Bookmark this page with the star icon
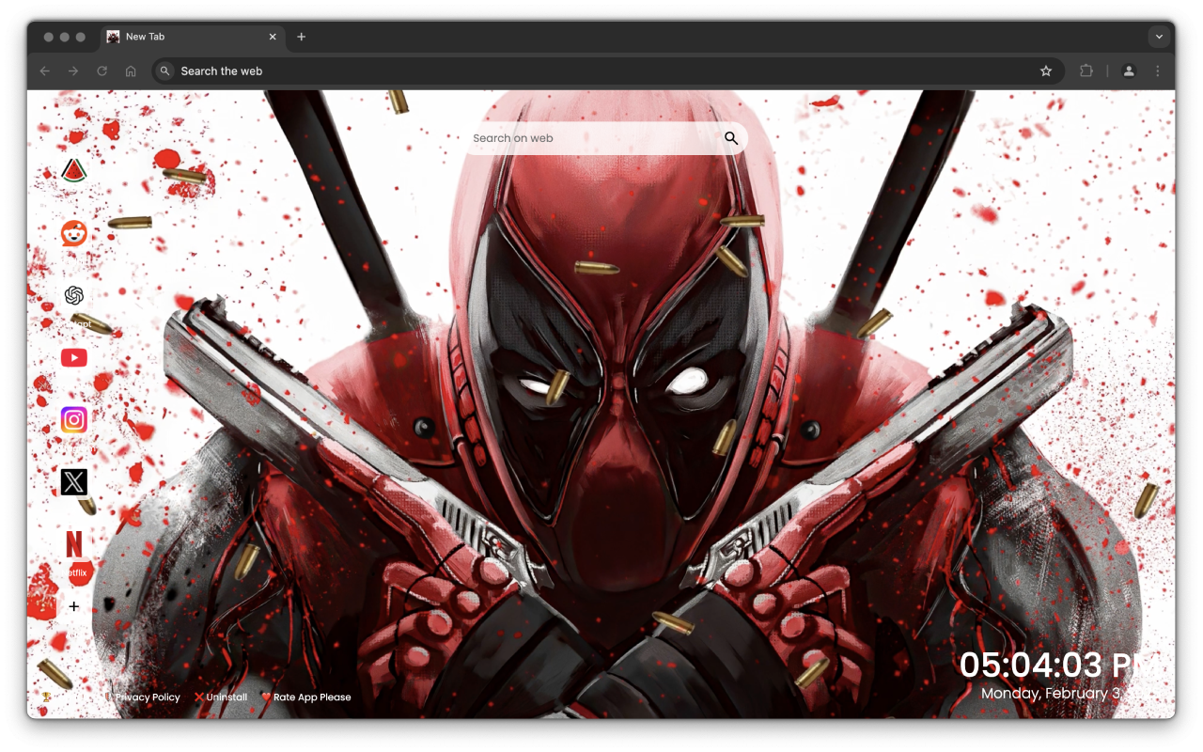The image size is (1203, 752). pyautogui.click(x=1046, y=70)
